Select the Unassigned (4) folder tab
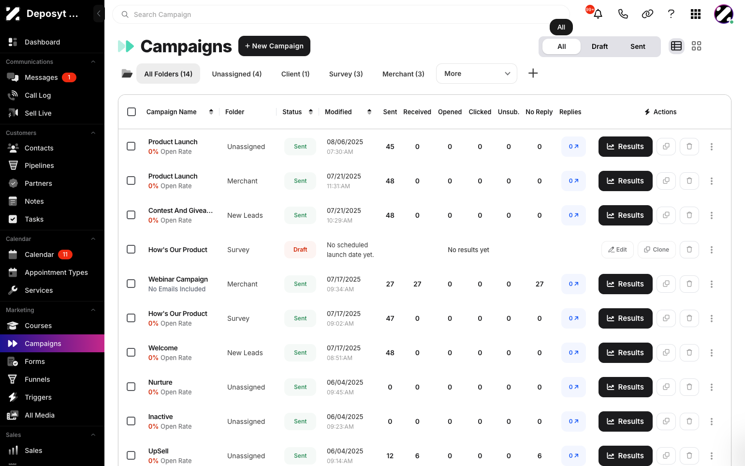The width and height of the screenshot is (745, 466). (237, 74)
